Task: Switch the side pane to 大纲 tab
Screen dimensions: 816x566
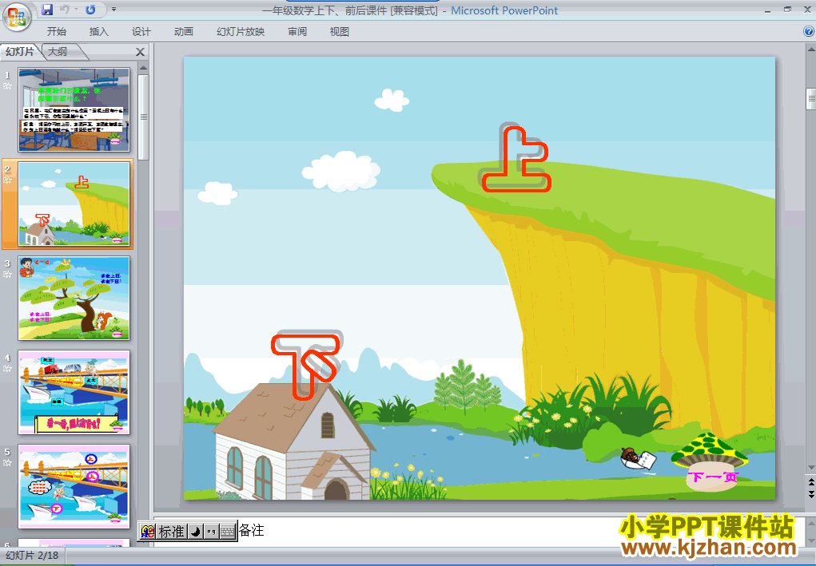Action: tap(58, 51)
